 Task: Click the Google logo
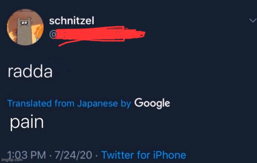coord(152,103)
